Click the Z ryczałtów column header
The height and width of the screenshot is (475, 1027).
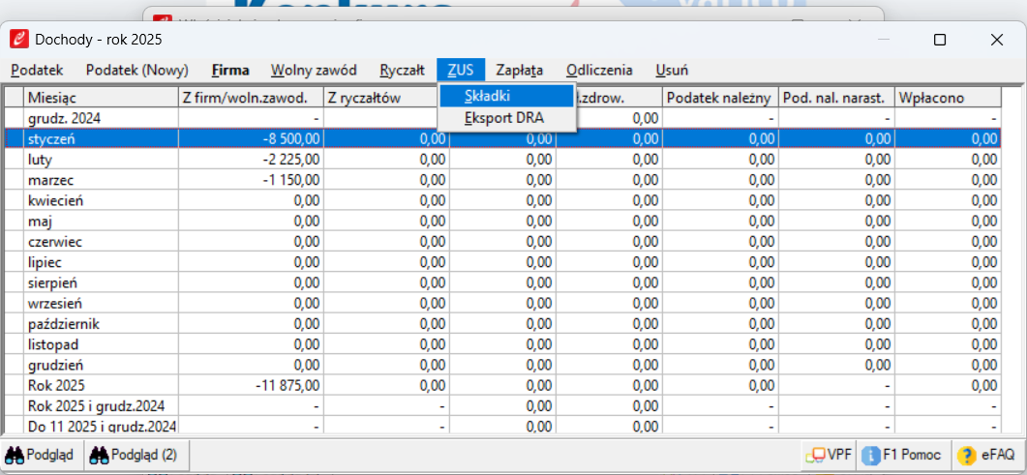click(x=379, y=98)
